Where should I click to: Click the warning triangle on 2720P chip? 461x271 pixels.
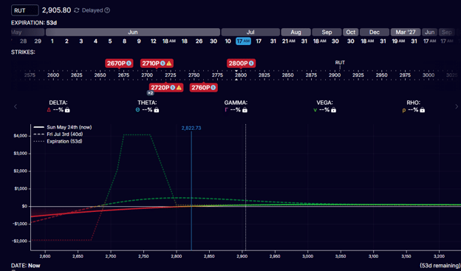click(x=179, y=88)
